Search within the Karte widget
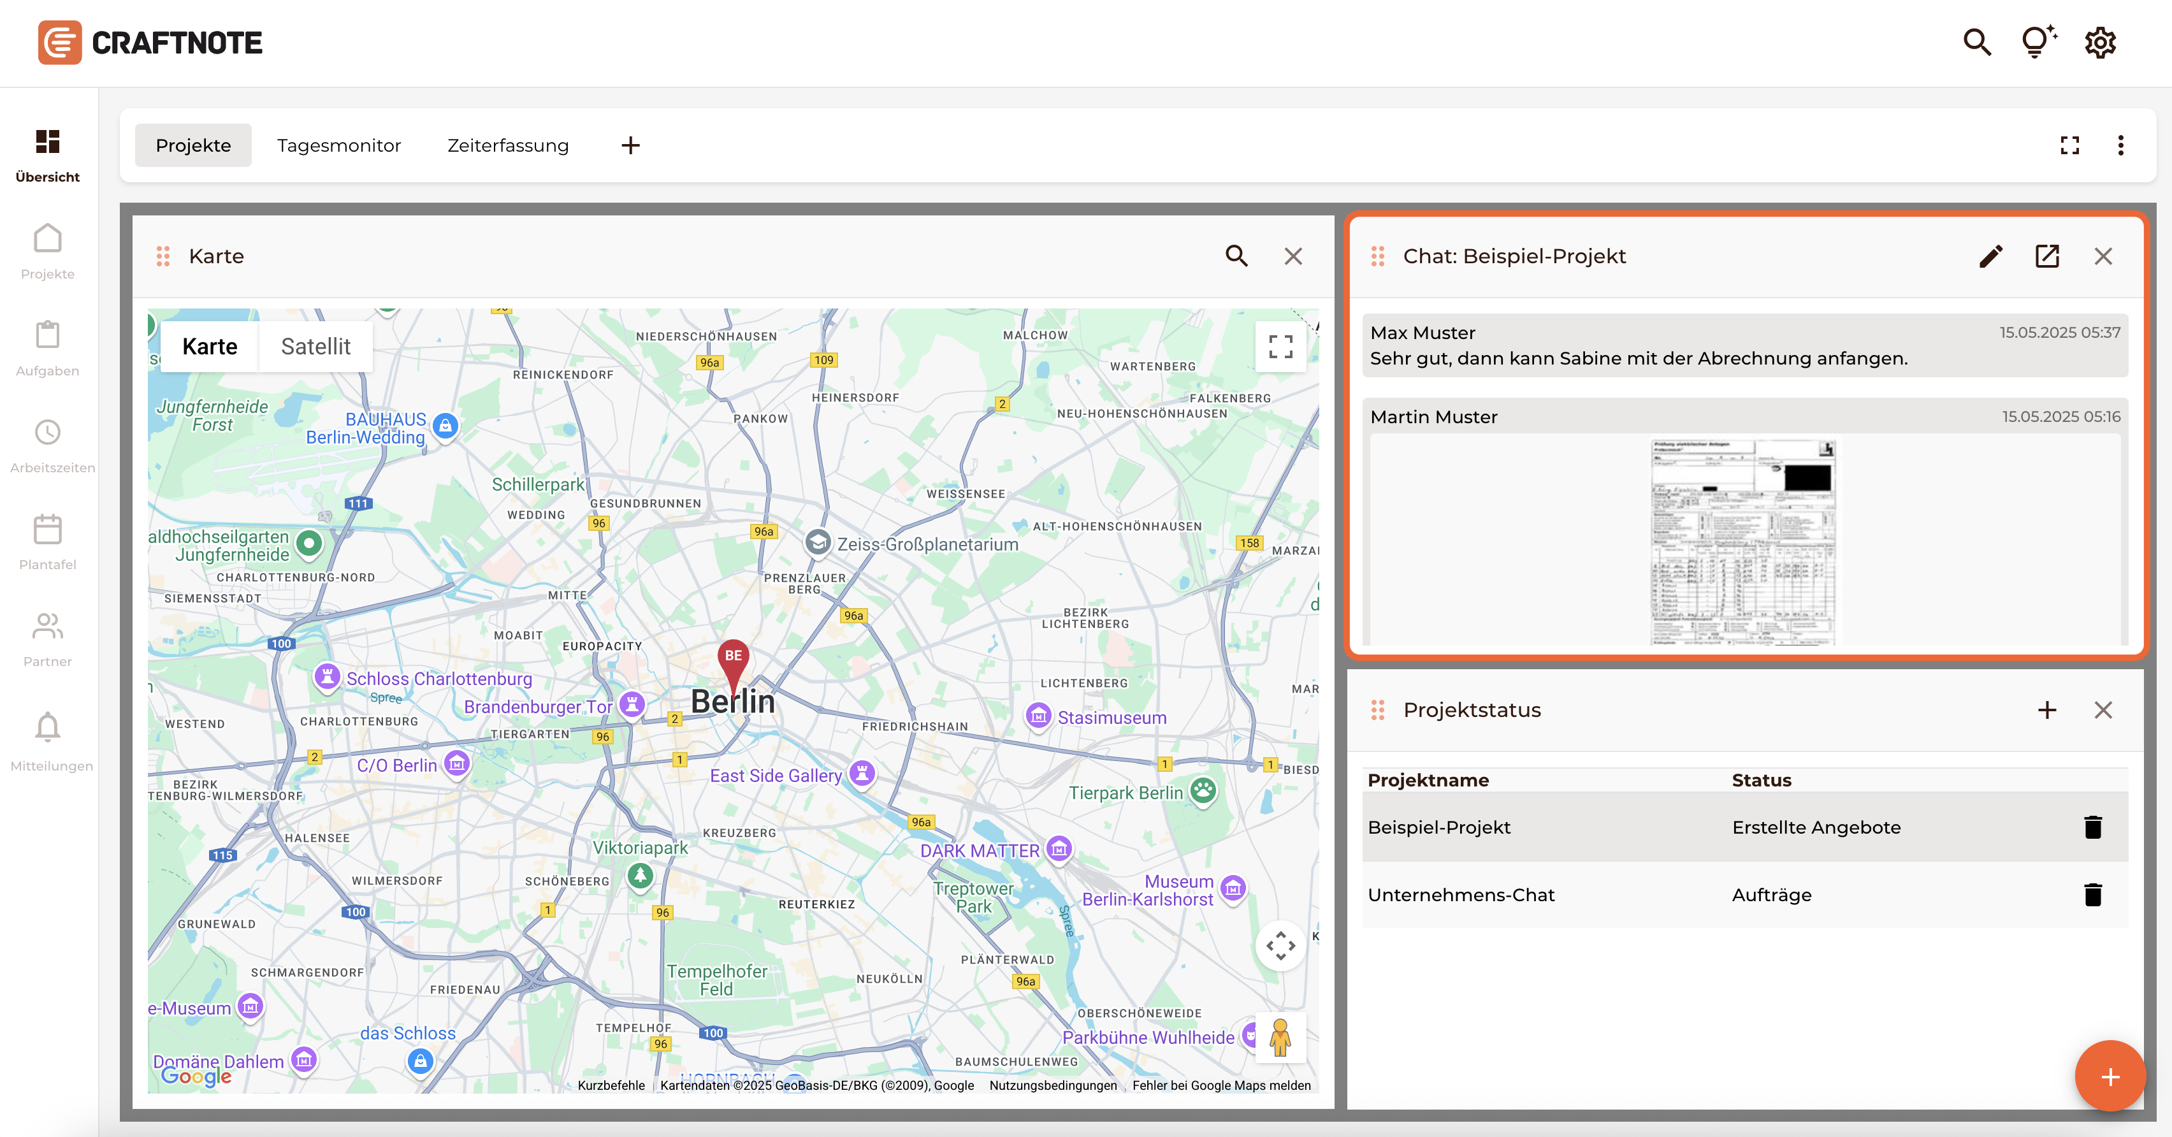Screen dimensions: 2172x1137 tap(1237, 256)
